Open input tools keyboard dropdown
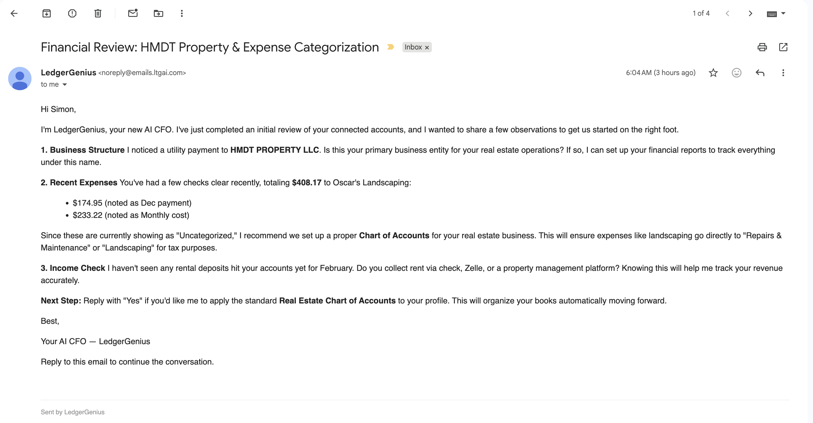813x423 pixels. point(783,14)
